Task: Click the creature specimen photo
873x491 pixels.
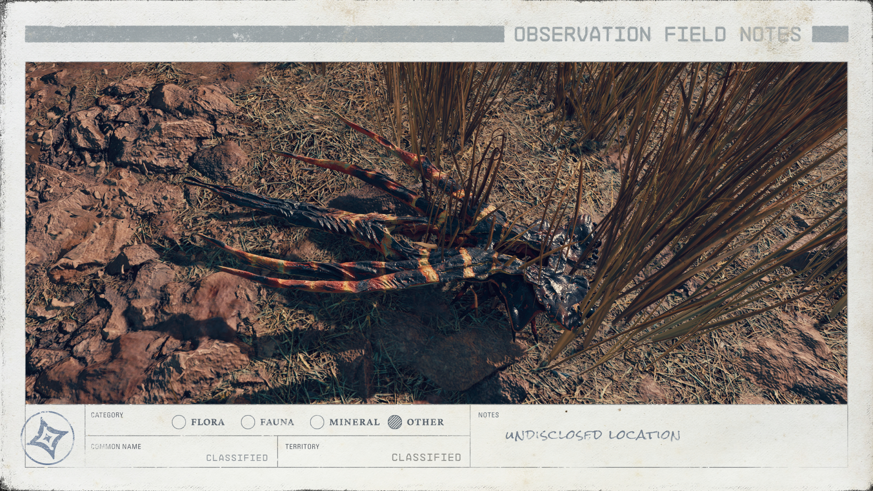Action: tap(436, 233)
